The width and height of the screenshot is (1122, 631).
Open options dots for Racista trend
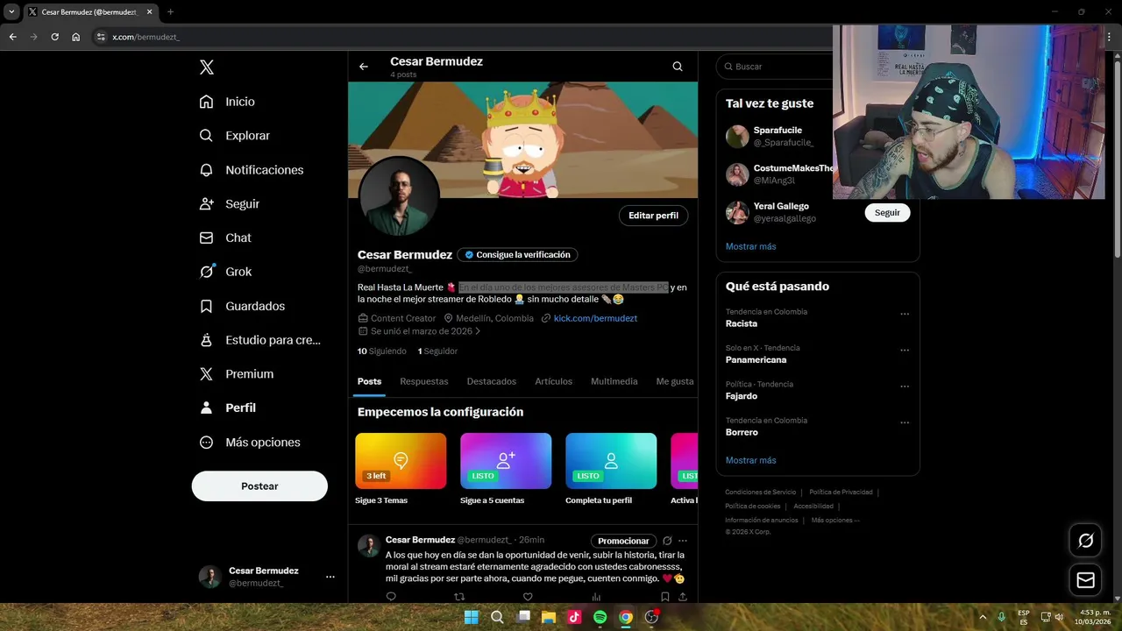tap(905, 314)
